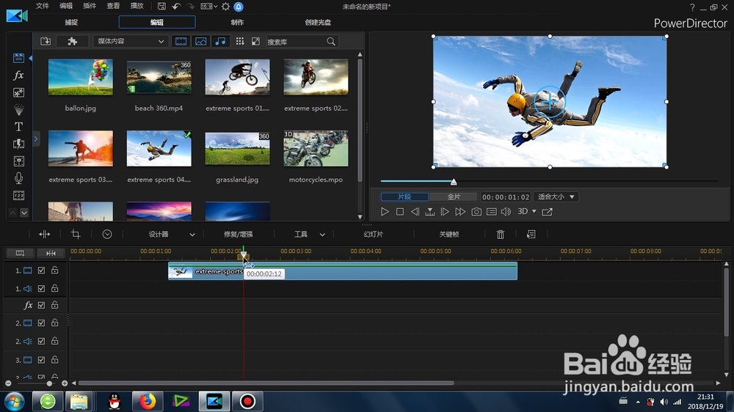Click the 关键帧 button
Screen dimensions: 734x412
point(449,235)
